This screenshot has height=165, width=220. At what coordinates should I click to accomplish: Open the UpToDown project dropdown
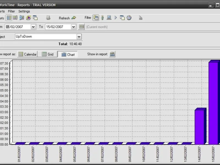pyautogui.click(x=79, y=37)
